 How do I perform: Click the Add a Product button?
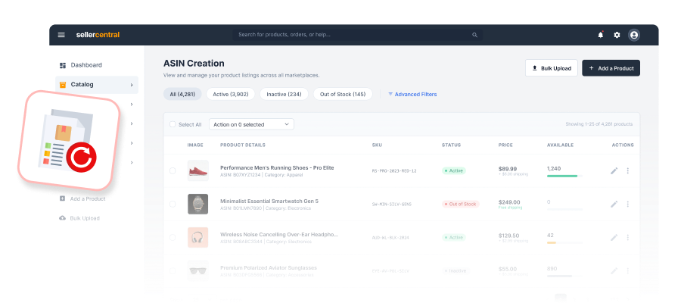click(611, 68)
